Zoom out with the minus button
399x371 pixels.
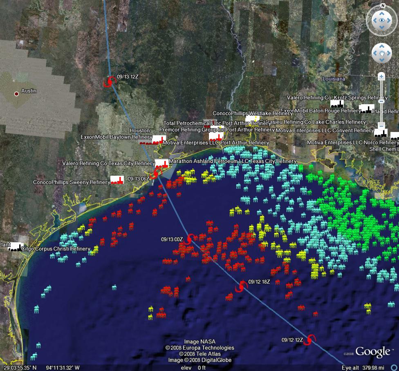coord(381,125)
